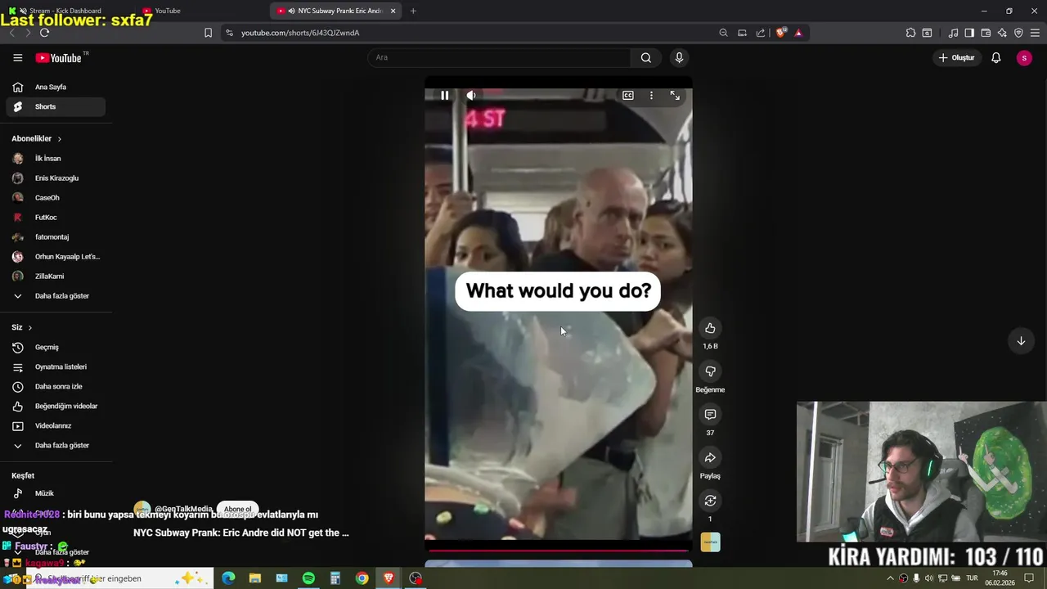This screenshot has width=1047, height=589.
Task: Open Spotify from the taskbar
Action: tap(308, 578)
